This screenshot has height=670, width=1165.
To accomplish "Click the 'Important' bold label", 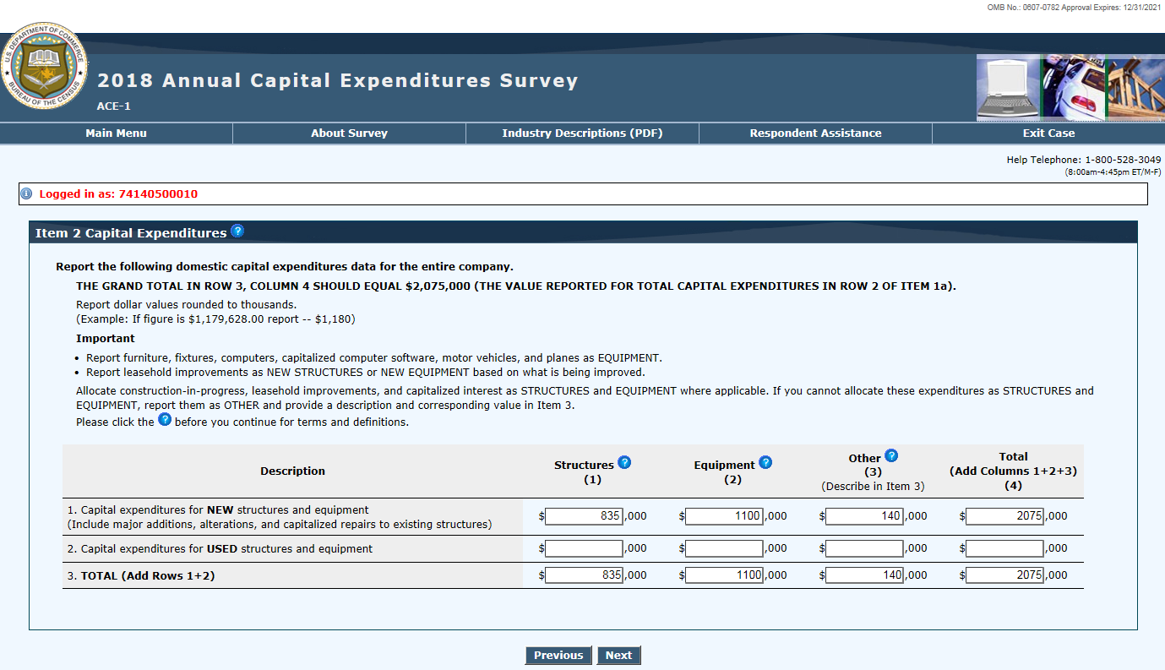I will 106,339.
